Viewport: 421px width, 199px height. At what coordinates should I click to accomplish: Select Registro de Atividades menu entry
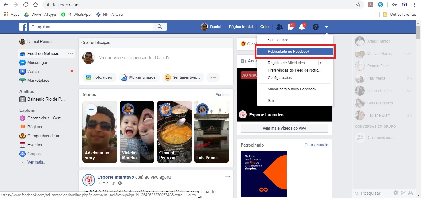[x=295, y=63]
